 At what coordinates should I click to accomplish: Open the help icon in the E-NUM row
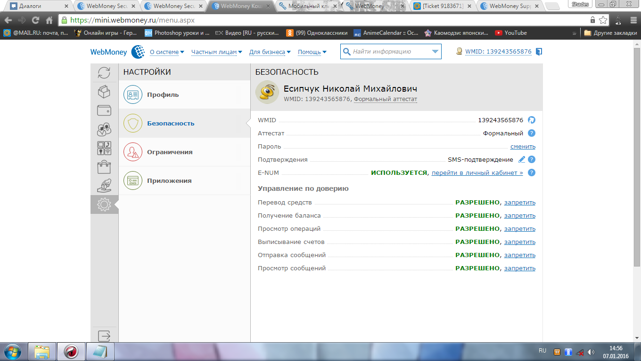point(532,173)
